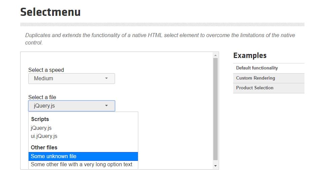Image resolution: width=327 pixels, height=176 pixels.
Task: Open the speed dropdown showing Medium
Action: (x=71, y=79)
